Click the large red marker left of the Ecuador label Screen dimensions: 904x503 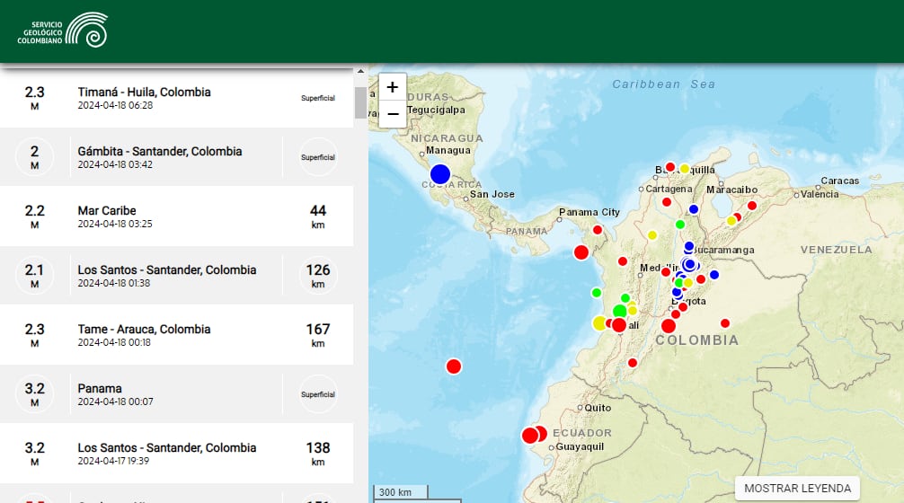530,436
